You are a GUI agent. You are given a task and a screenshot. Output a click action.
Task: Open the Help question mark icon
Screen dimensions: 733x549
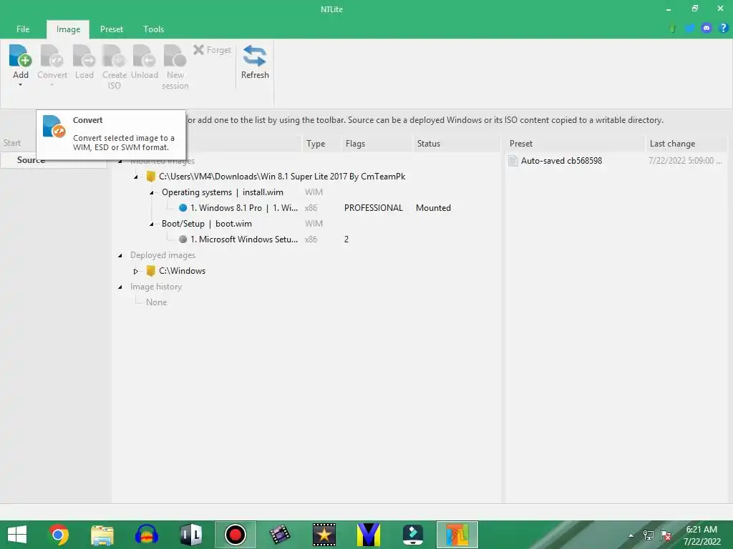click(x=723, y=29)
